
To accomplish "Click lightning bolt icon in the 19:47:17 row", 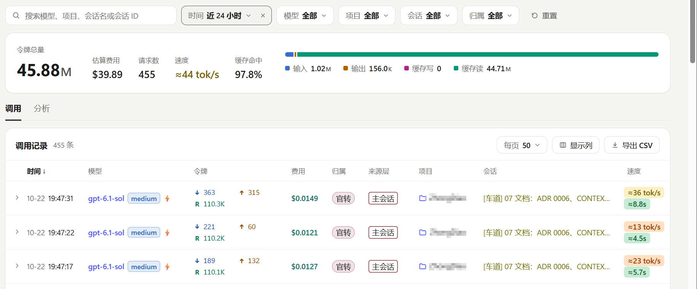I will pyautogui.click(x=167, y=267).
